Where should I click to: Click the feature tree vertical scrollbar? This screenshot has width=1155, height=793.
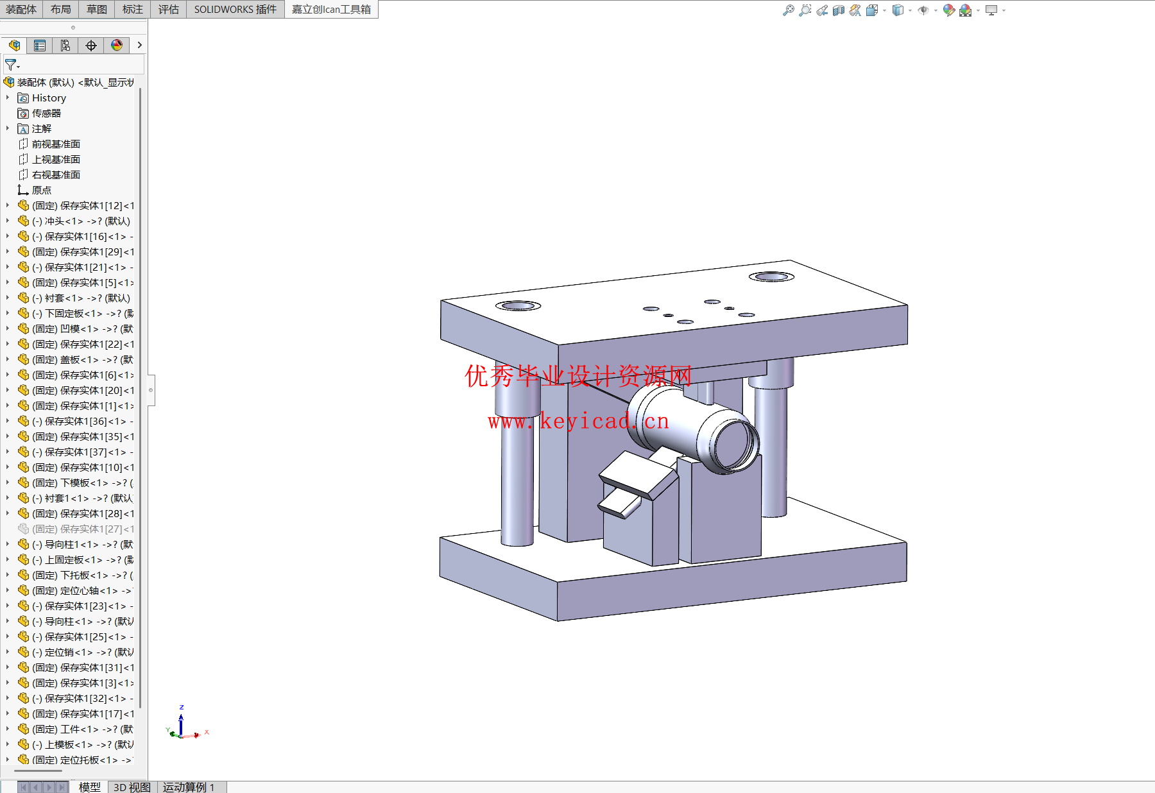coord(140,398)
